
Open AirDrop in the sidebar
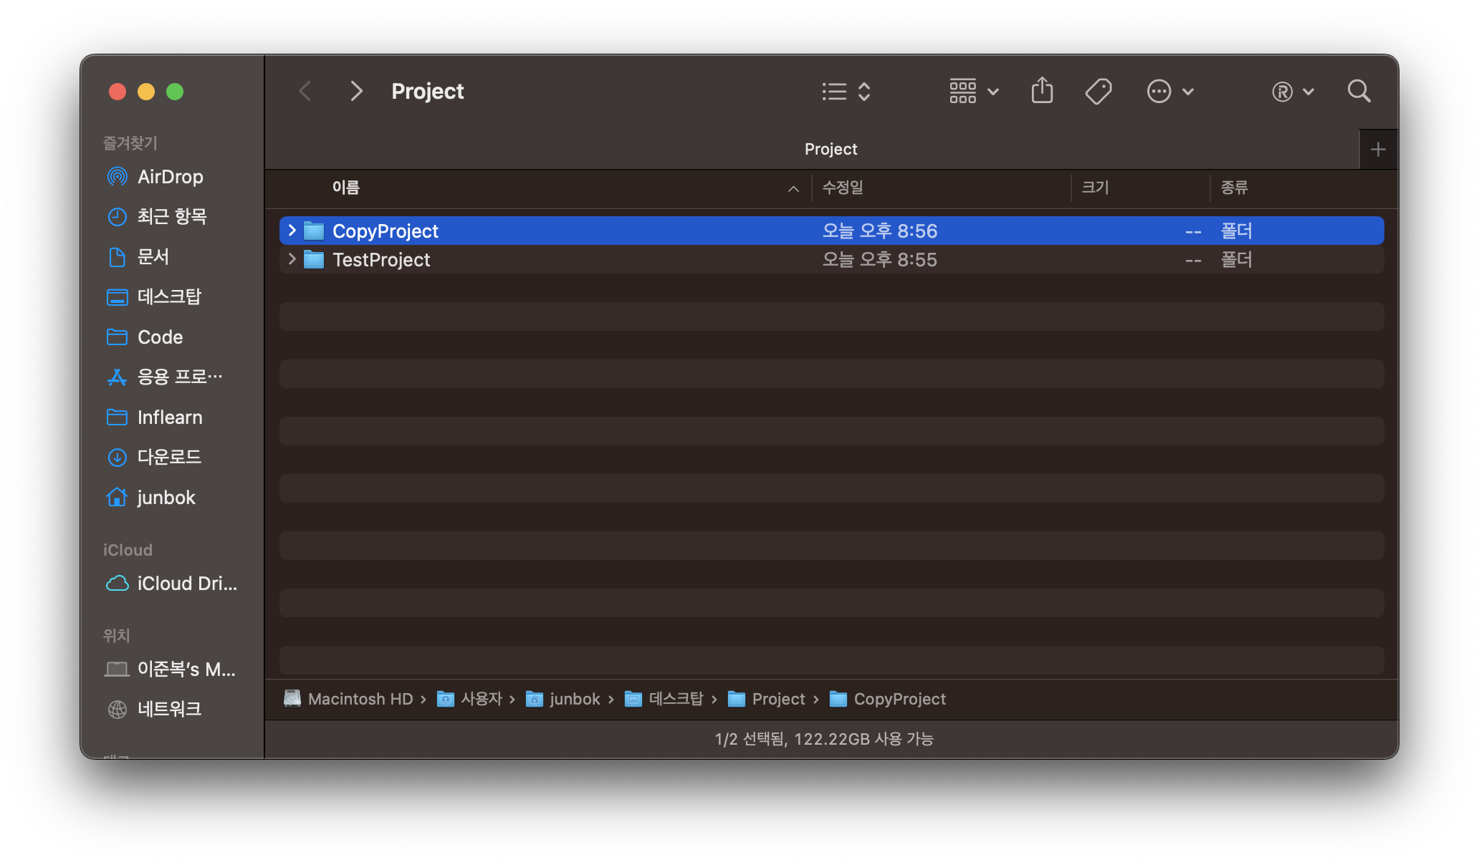click(x=170, y=177)
